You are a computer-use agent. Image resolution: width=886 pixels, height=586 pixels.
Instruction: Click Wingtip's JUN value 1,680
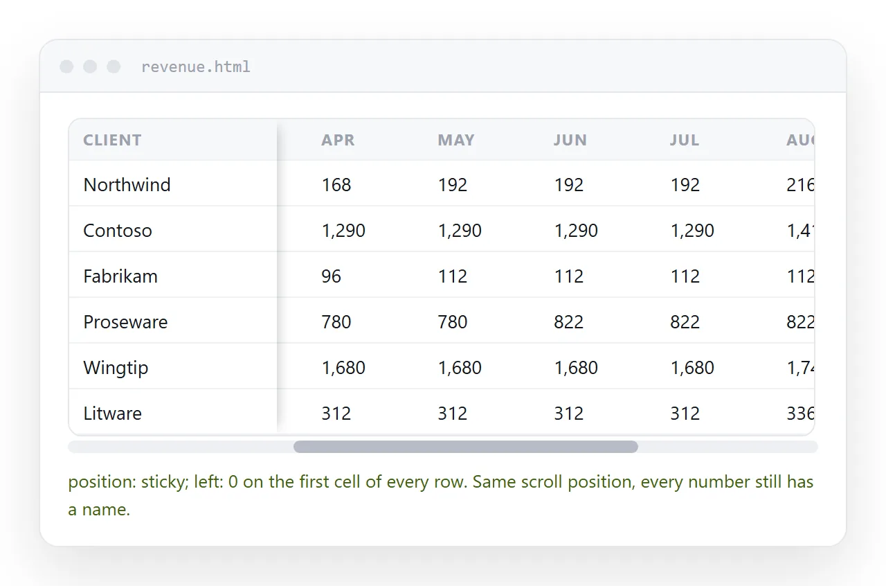point(576,368)
